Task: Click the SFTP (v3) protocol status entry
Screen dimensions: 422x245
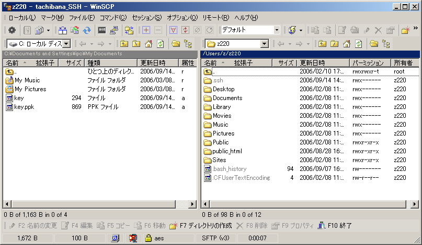Action: (215, 238)
